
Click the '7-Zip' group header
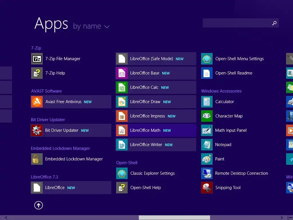(36, 48)
